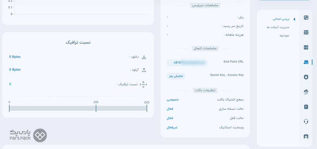Select the بررسی اجمالی menu item
This screenshot has height=149, width=317.
[x=281, y=19]
